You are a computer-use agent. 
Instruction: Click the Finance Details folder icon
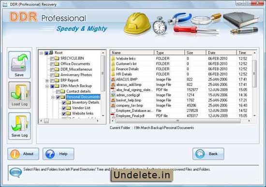pos(113,69)
